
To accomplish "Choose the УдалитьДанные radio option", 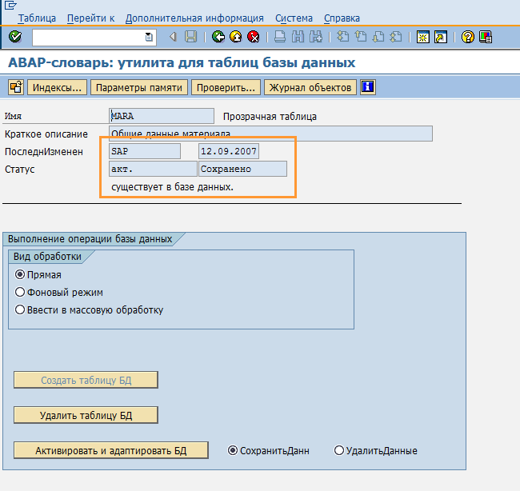I will [338, 450].
